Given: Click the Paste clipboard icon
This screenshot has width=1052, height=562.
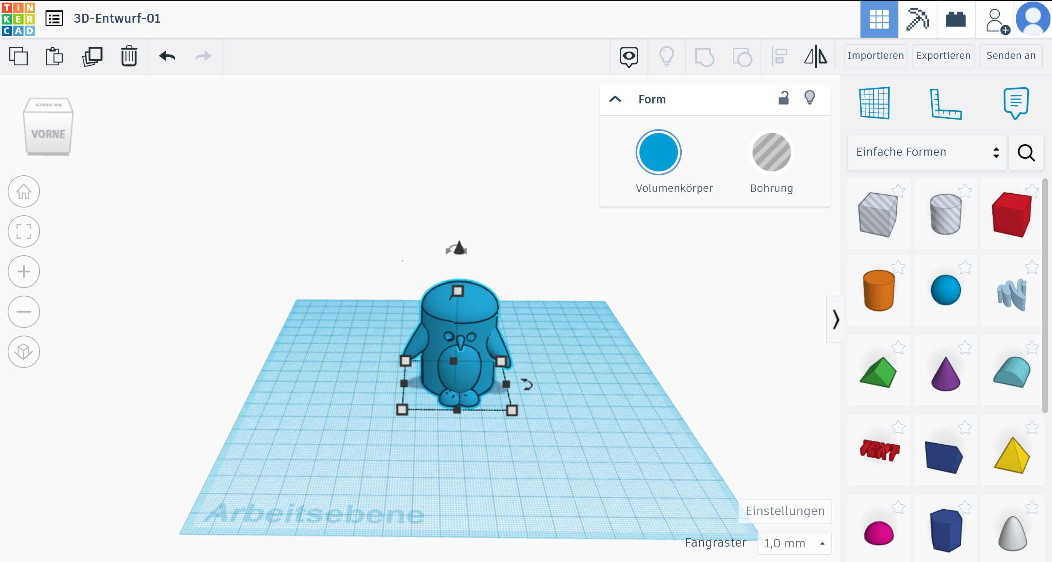Looking at the screenshot, I should click(x=54, y=56).
